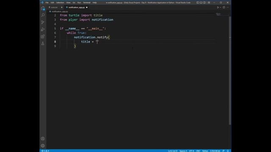The image size is (271, 152).
Task: Click line number 5 in gutter
Action: click(x=55, y=28)
